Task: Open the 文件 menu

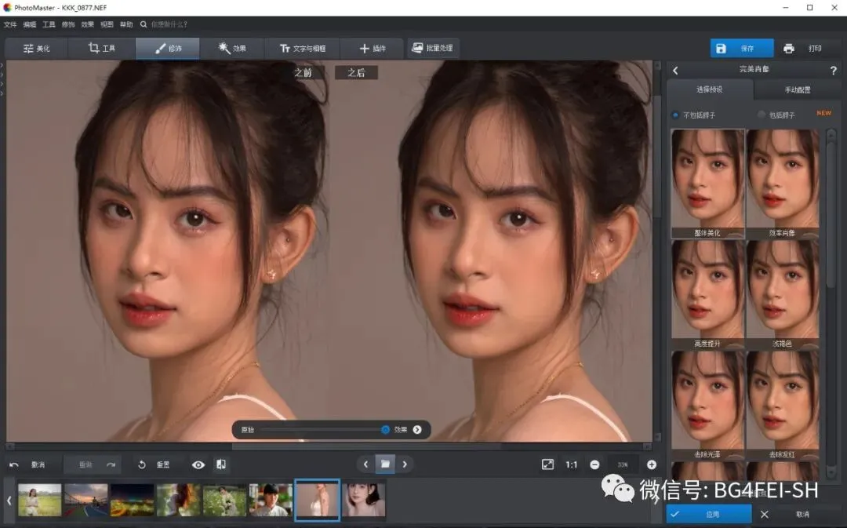Action: point(10,24)
